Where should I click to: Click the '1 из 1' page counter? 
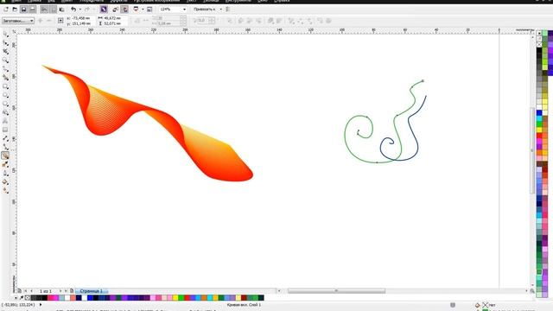(46, 291)
